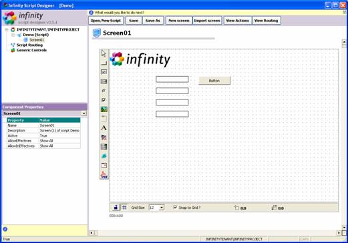Click the Demo (Script) icon in the tree
The height and width of the screenshot is (243, 348).
click(x=19, y=35)
